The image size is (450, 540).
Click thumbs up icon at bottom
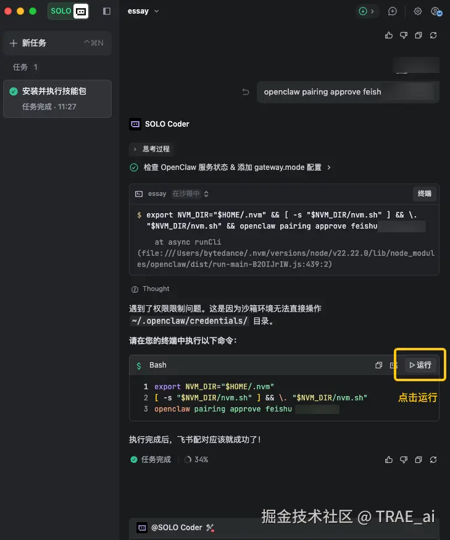click(389, 460)
